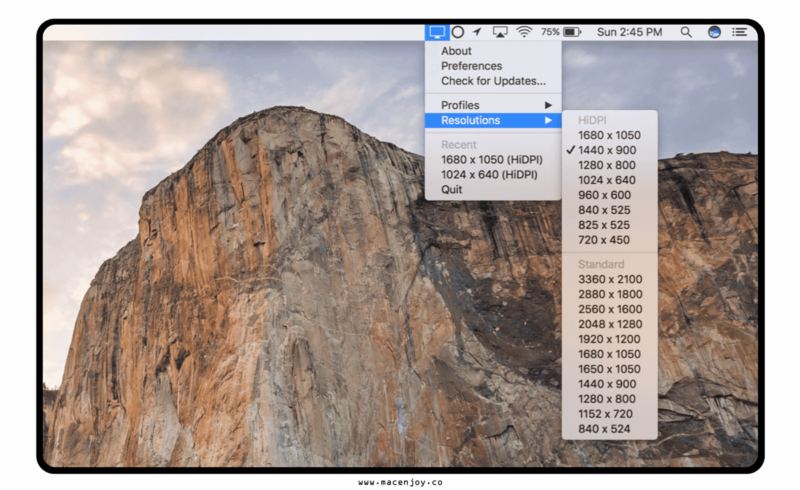Choose Check for Updates...
The height and width of the screenshot is (490, 800).
(493, 81)
